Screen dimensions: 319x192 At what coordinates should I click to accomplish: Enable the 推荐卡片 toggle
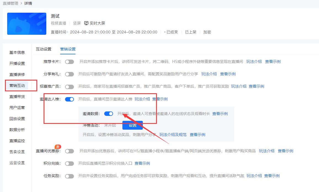(69, 62)
